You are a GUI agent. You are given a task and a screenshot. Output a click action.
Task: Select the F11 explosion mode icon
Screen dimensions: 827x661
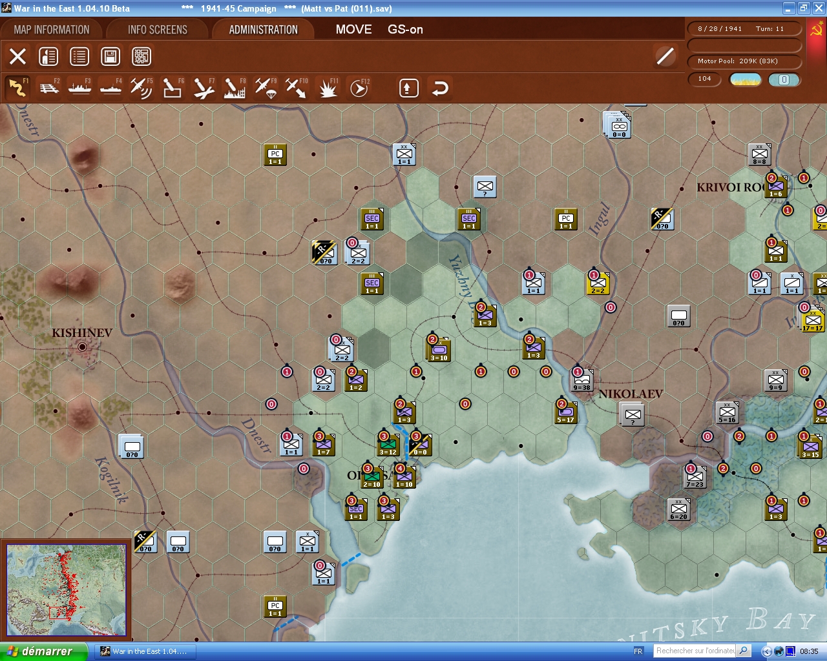[328, 88]
